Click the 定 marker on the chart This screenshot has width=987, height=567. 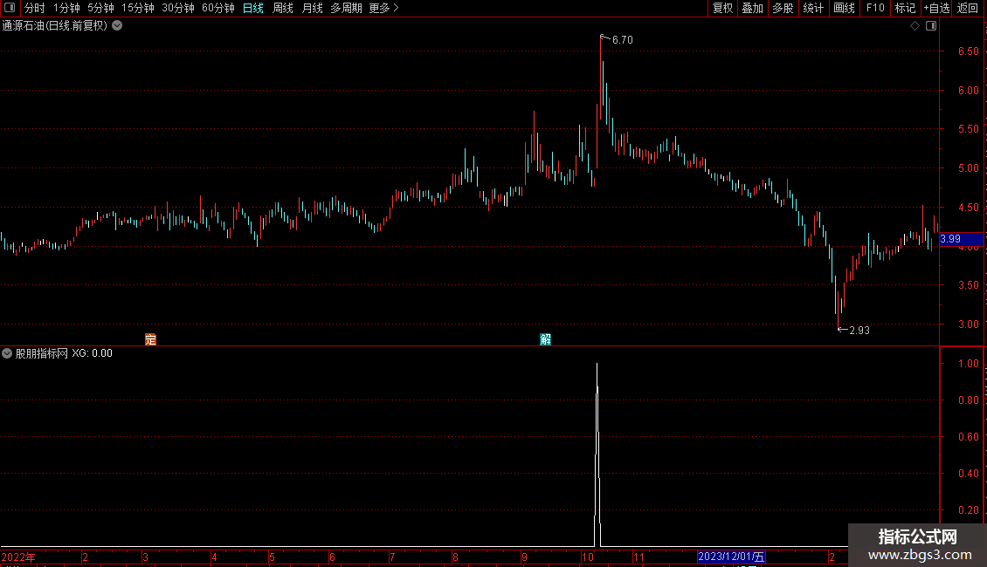coord(150,339)
